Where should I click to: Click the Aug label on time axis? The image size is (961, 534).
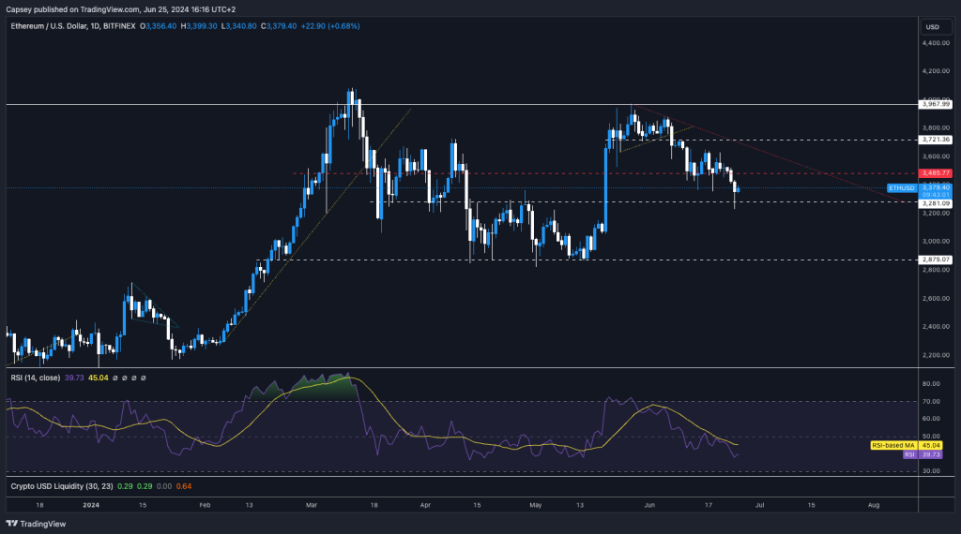coord(873,503)
